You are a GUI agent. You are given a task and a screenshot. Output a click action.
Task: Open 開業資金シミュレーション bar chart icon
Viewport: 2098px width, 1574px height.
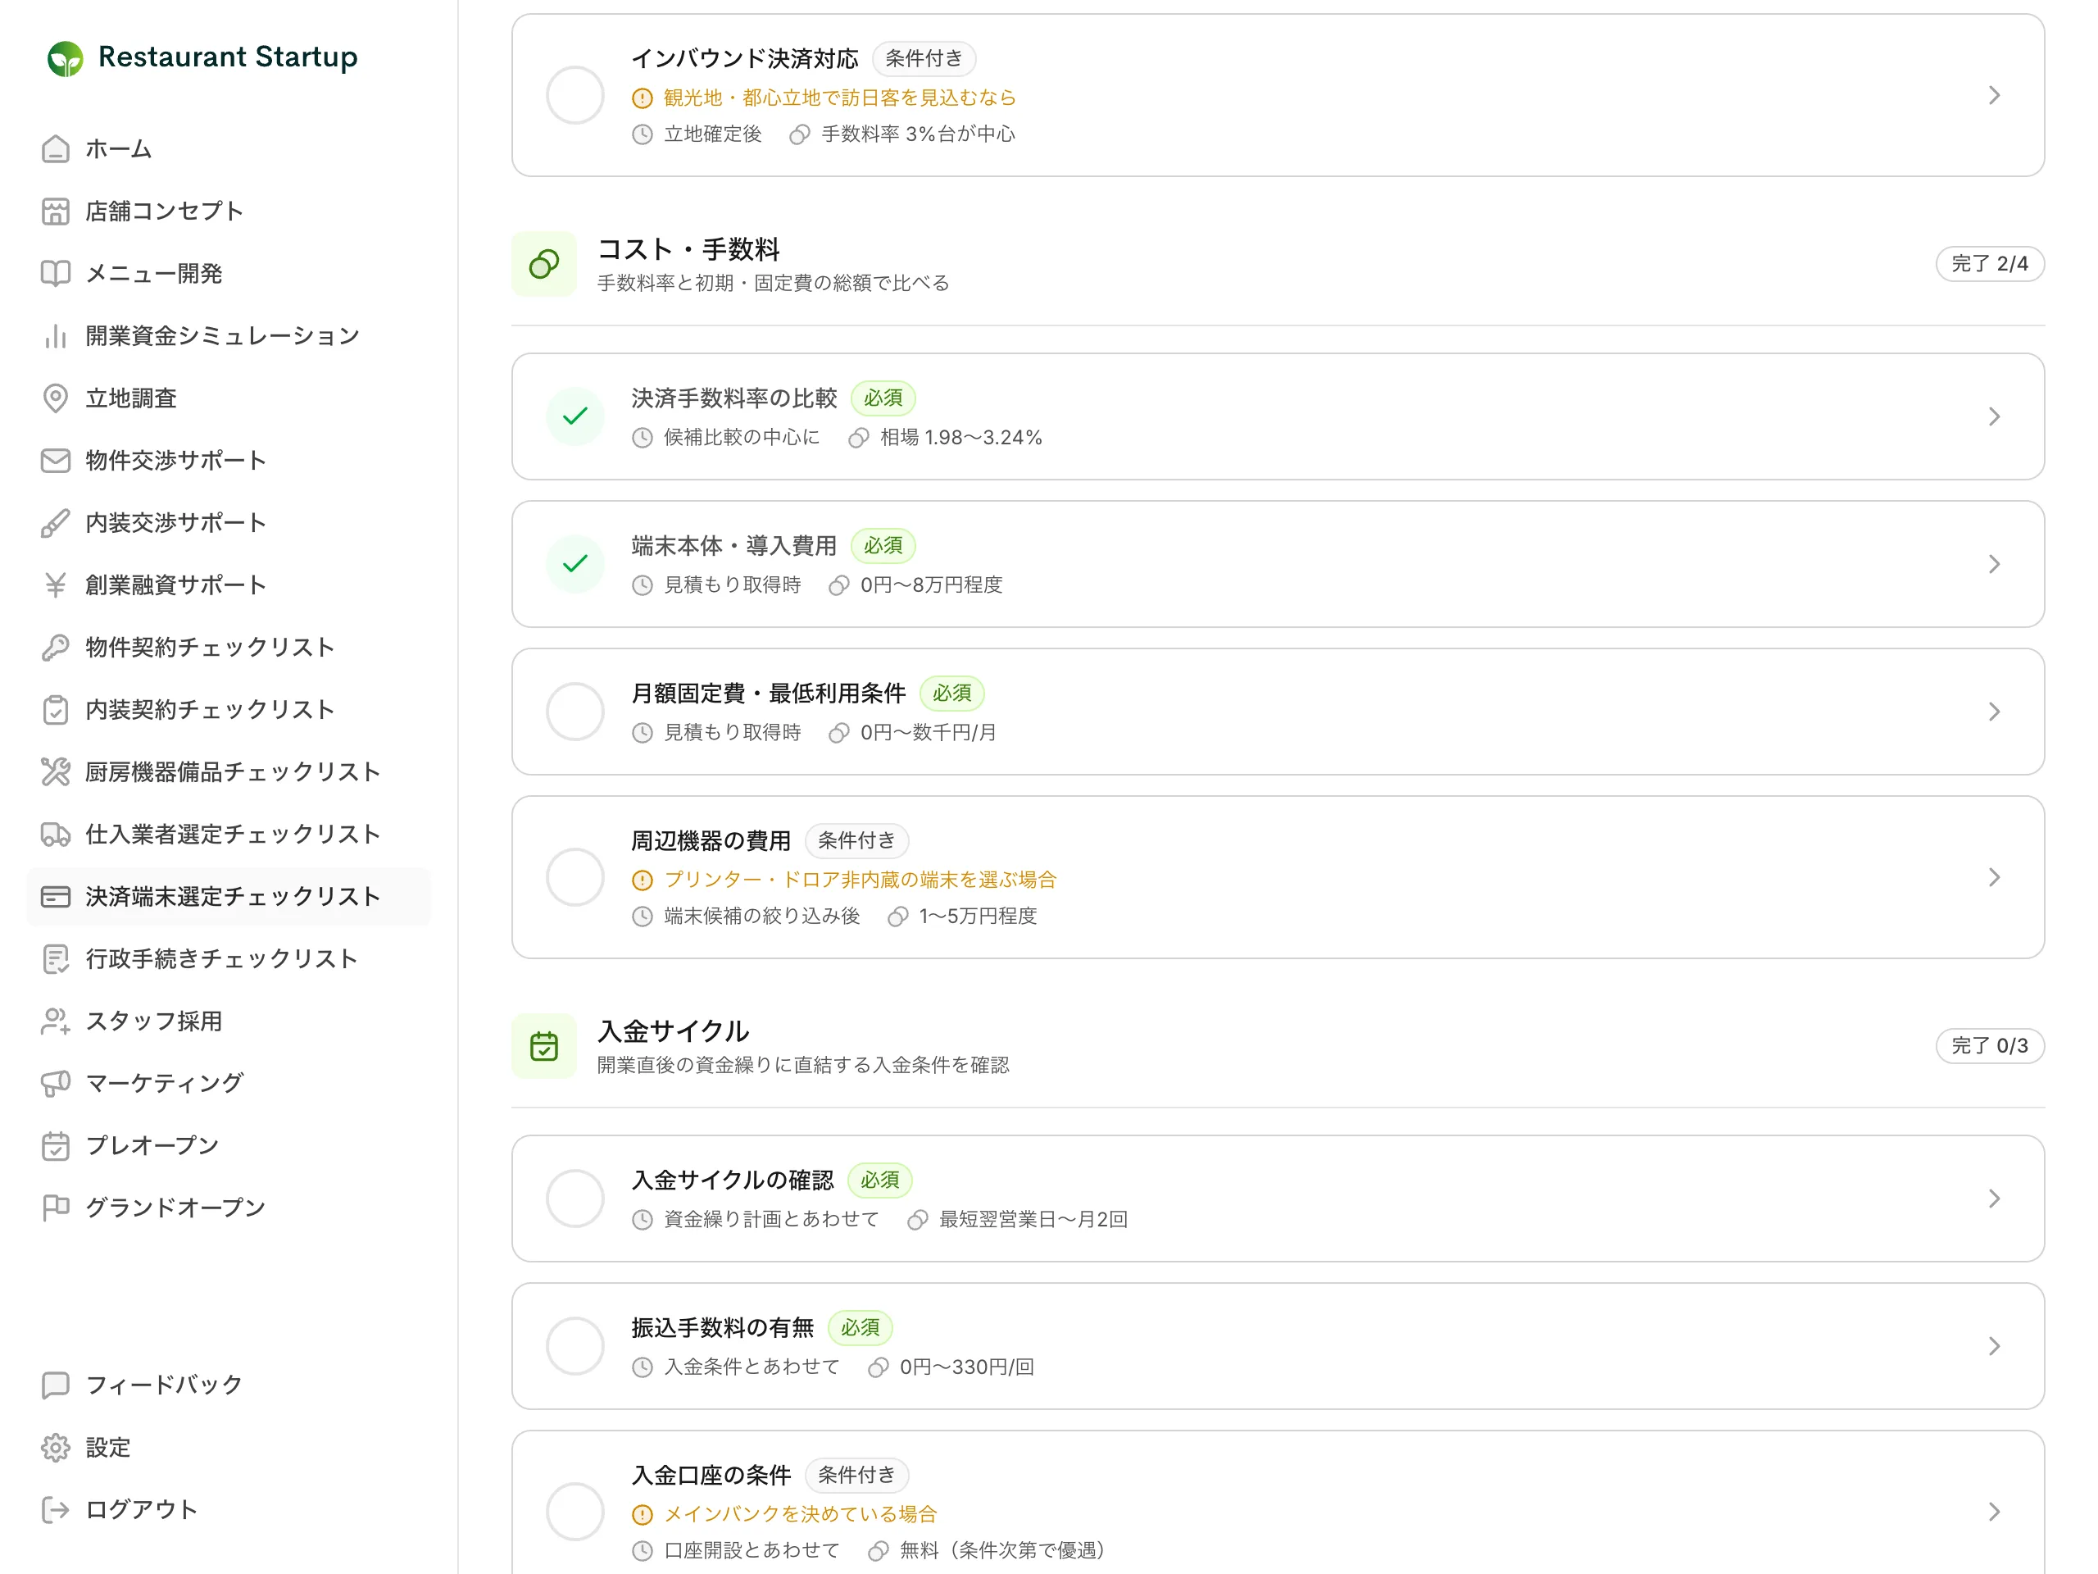click(x=56, y=336)
